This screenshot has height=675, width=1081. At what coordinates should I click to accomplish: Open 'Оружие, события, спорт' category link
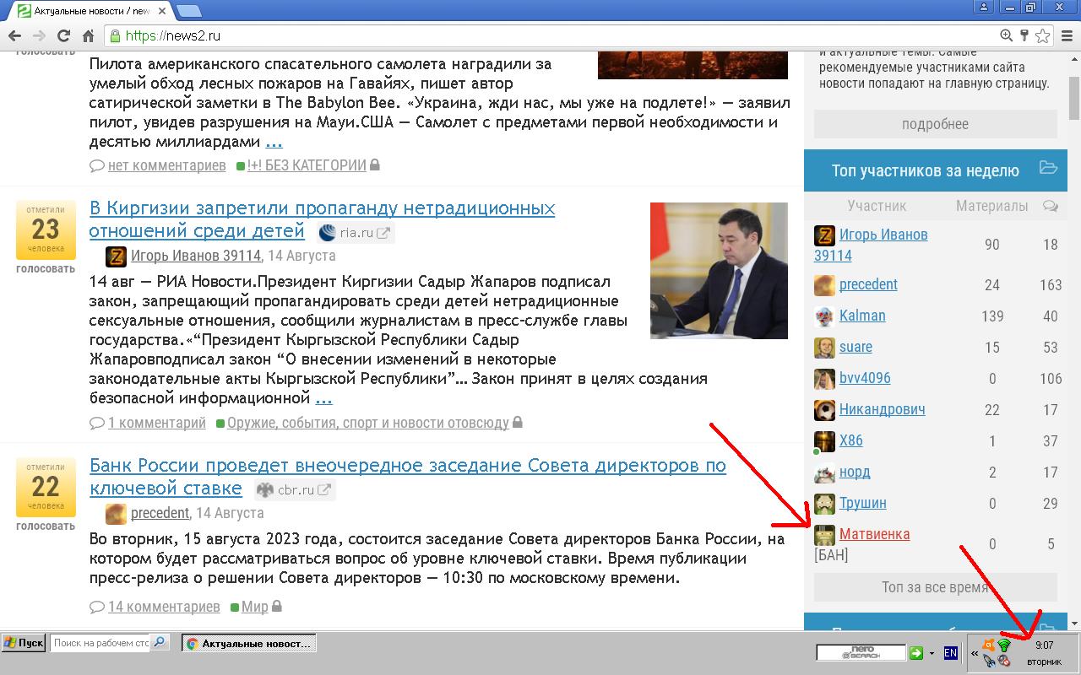(x=367, y=423)
